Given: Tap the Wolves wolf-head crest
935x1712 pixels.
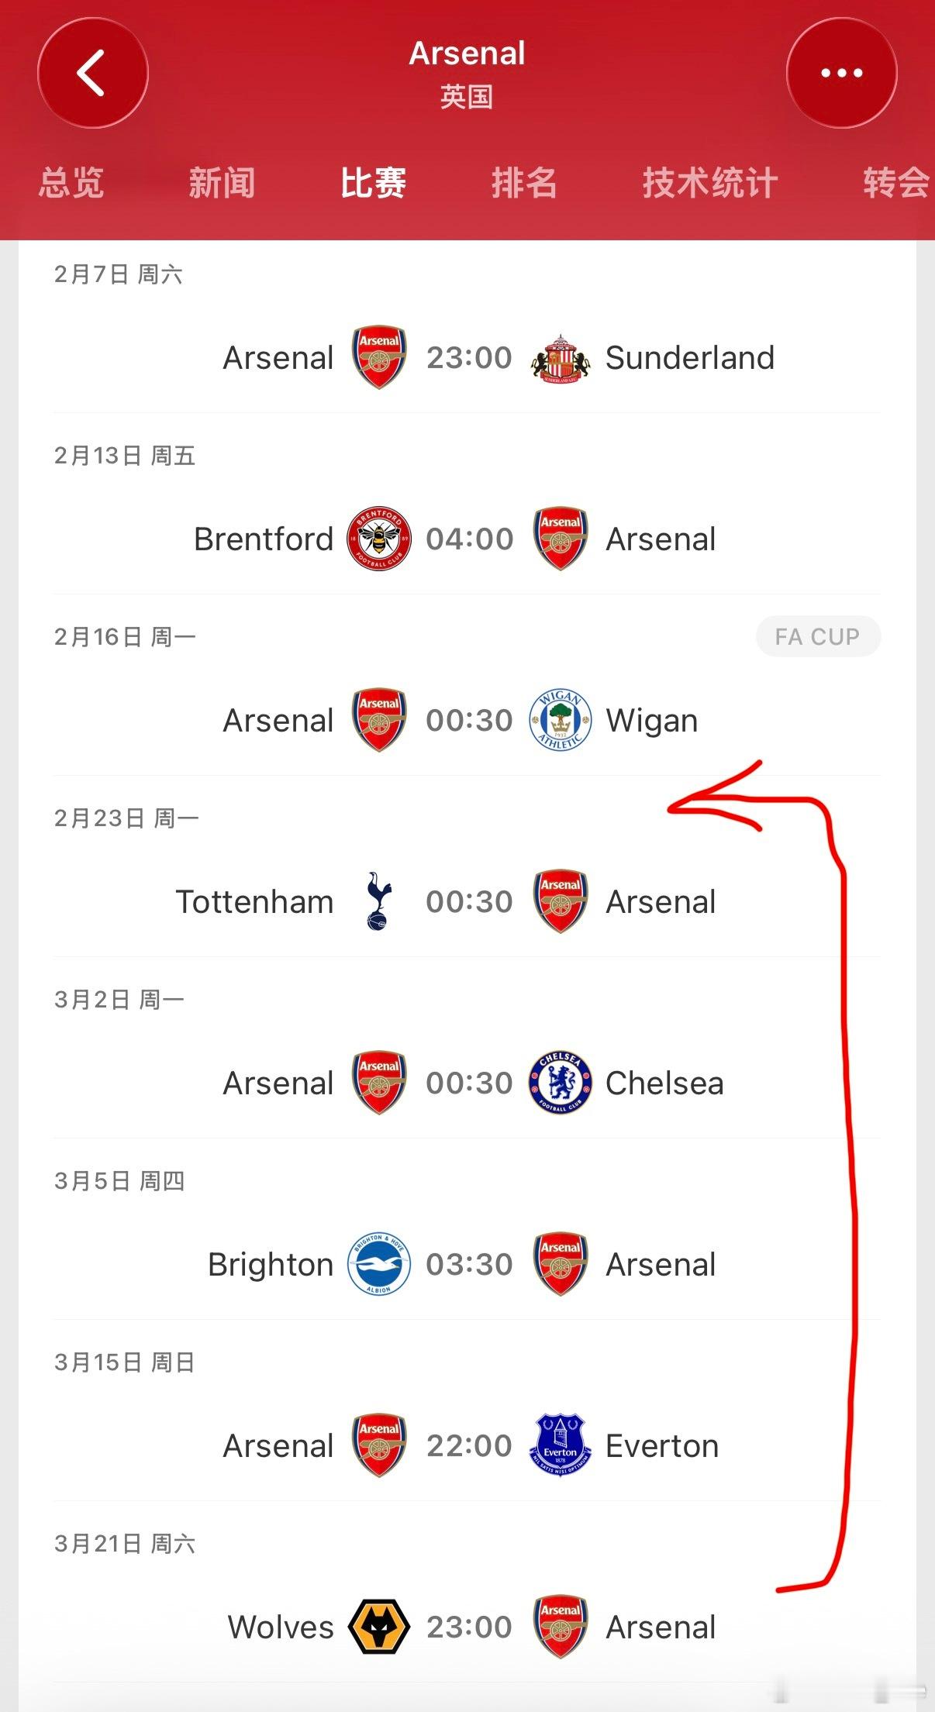Looking at the screenshot, I should (378, 1627).
